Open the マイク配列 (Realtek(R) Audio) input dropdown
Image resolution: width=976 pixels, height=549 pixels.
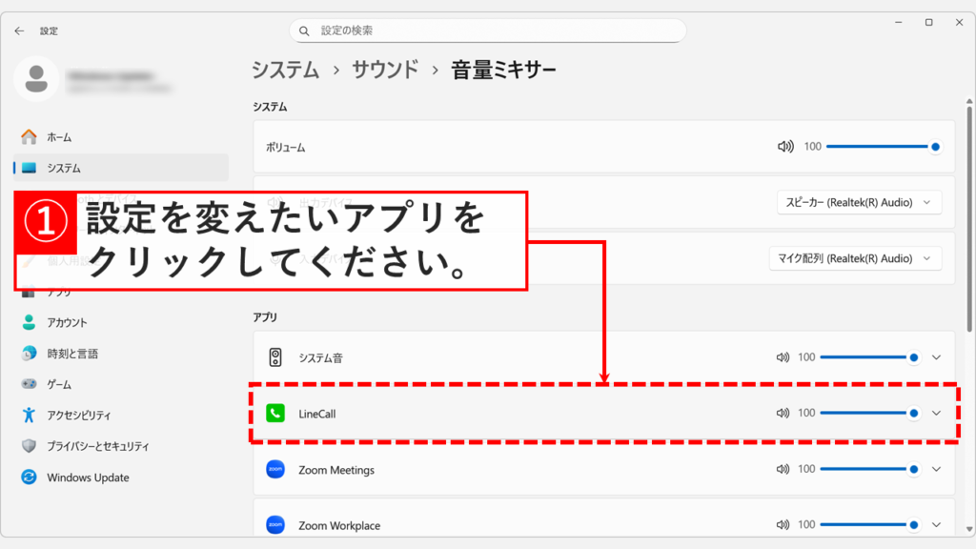(x=855, y=258)
